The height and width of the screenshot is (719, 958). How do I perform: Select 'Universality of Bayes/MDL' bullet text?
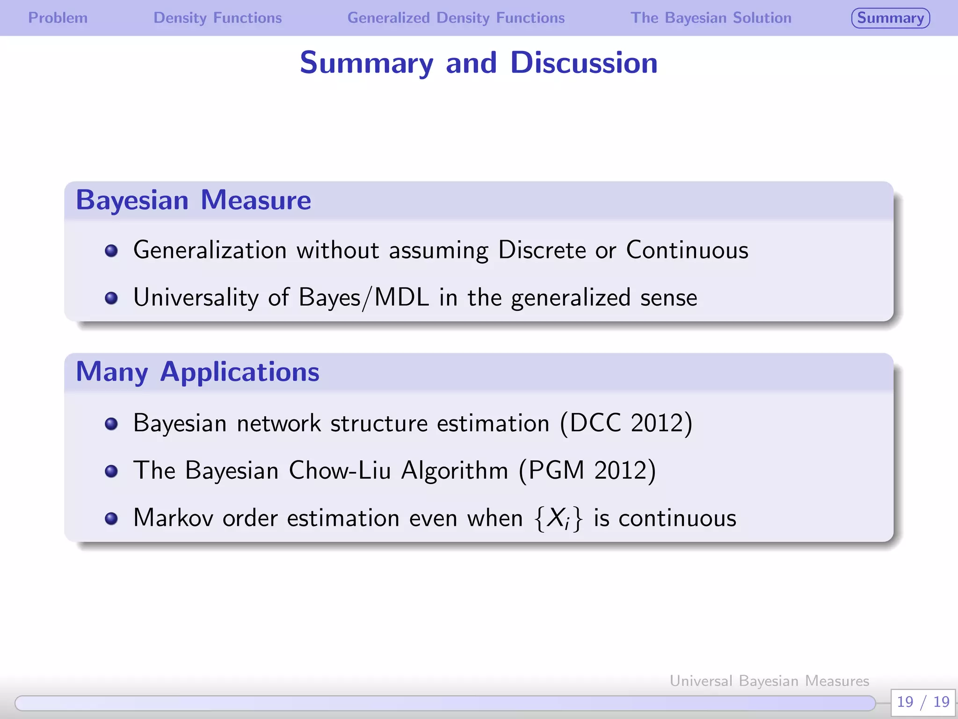(x=415, y=298)
